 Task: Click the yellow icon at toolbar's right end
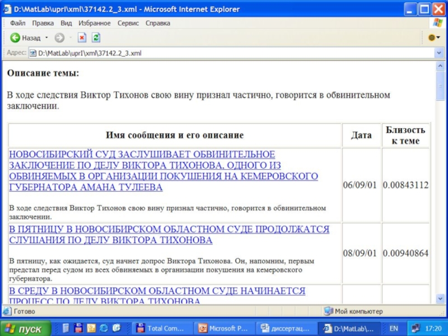pyautogui.click(x=432, y=38)
